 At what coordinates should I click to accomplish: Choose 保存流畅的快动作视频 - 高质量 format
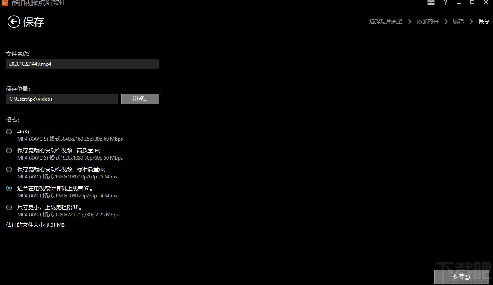[9, 151]
